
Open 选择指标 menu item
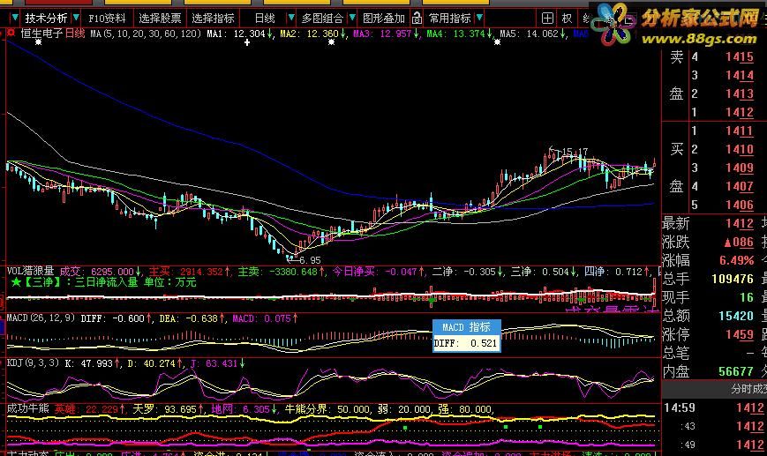point(213,19)
